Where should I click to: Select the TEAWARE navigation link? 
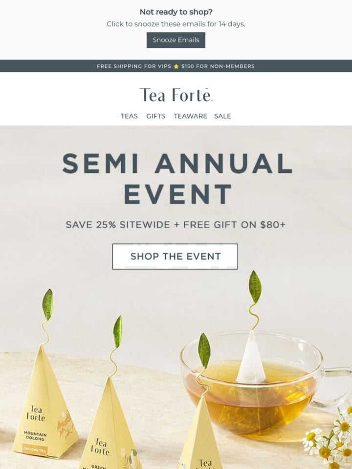pos(190,116)
